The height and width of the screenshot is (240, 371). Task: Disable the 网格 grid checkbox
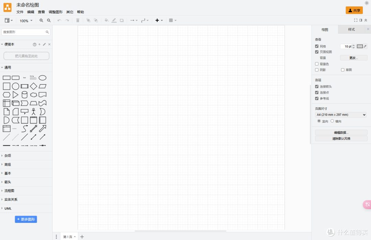[x=317, y=46]
